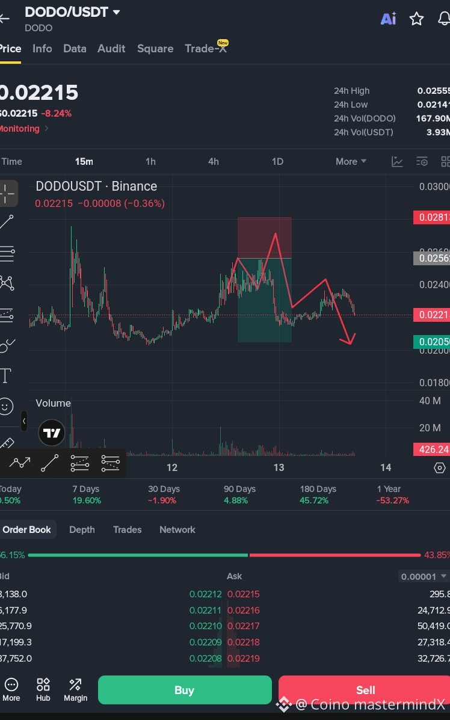Open the Monitoring tag details chevron
450x720 pixels.
click(x=46, y=129)
